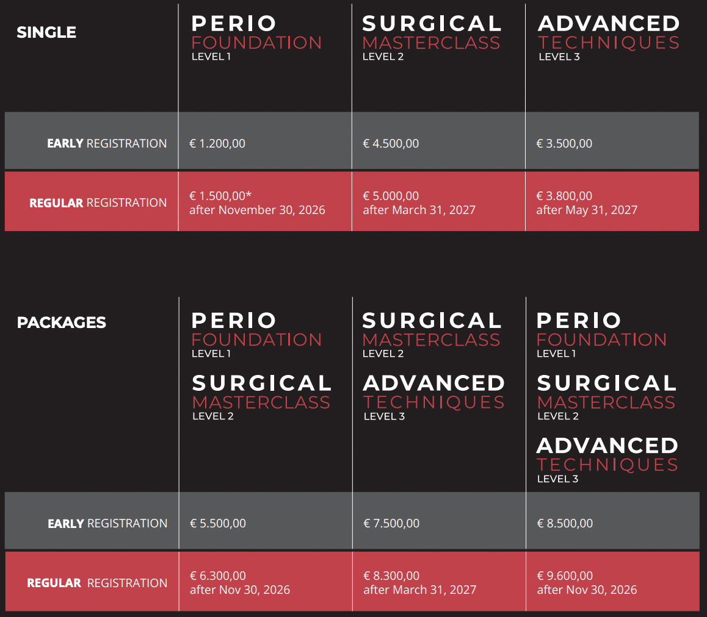Choose the three-level full package header
This screenshot has height=617, width=707.
point(607,398)
